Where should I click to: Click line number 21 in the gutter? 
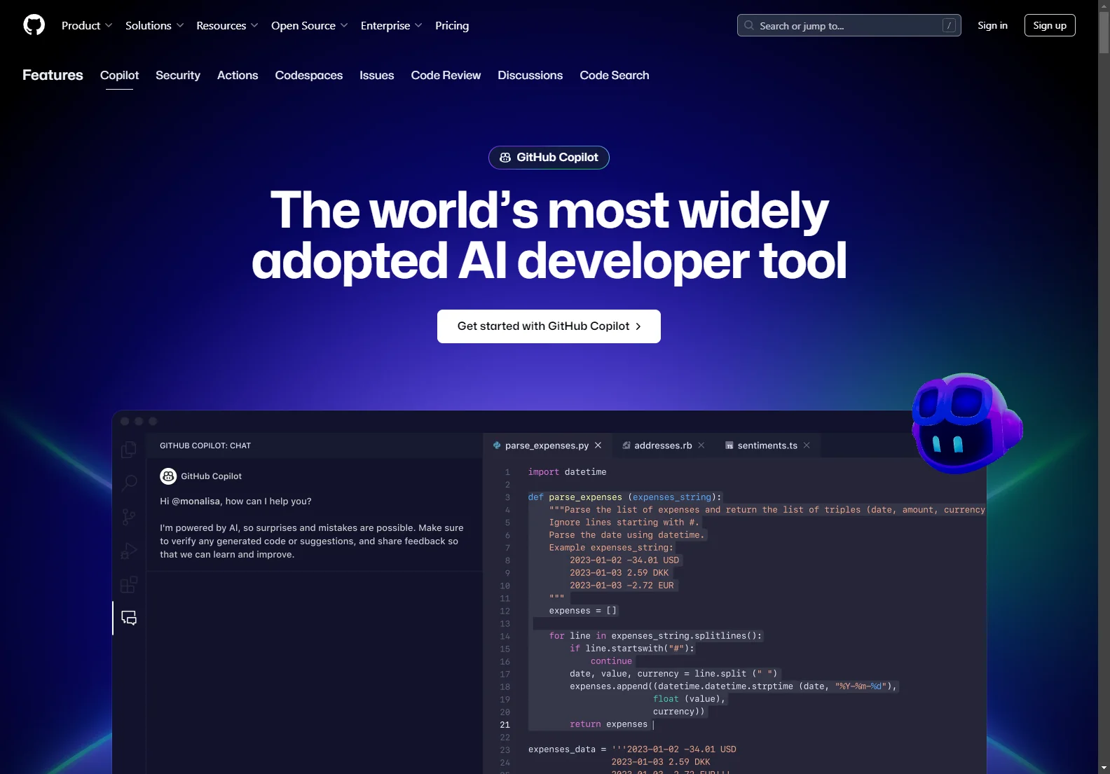(505, 725)
